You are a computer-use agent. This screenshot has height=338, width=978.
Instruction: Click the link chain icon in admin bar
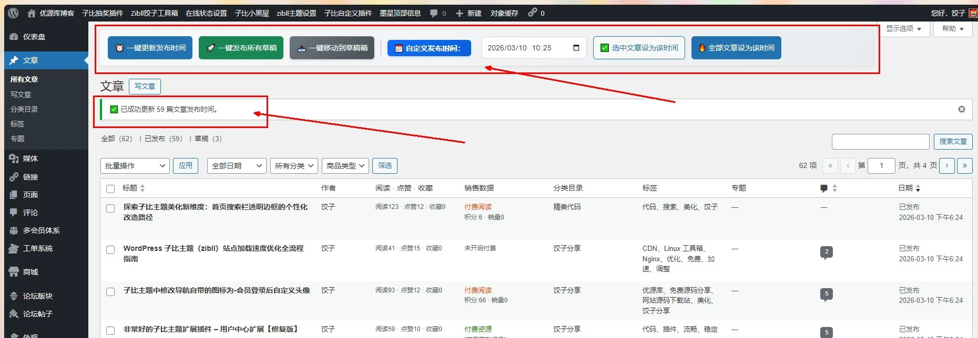(533, 12)
